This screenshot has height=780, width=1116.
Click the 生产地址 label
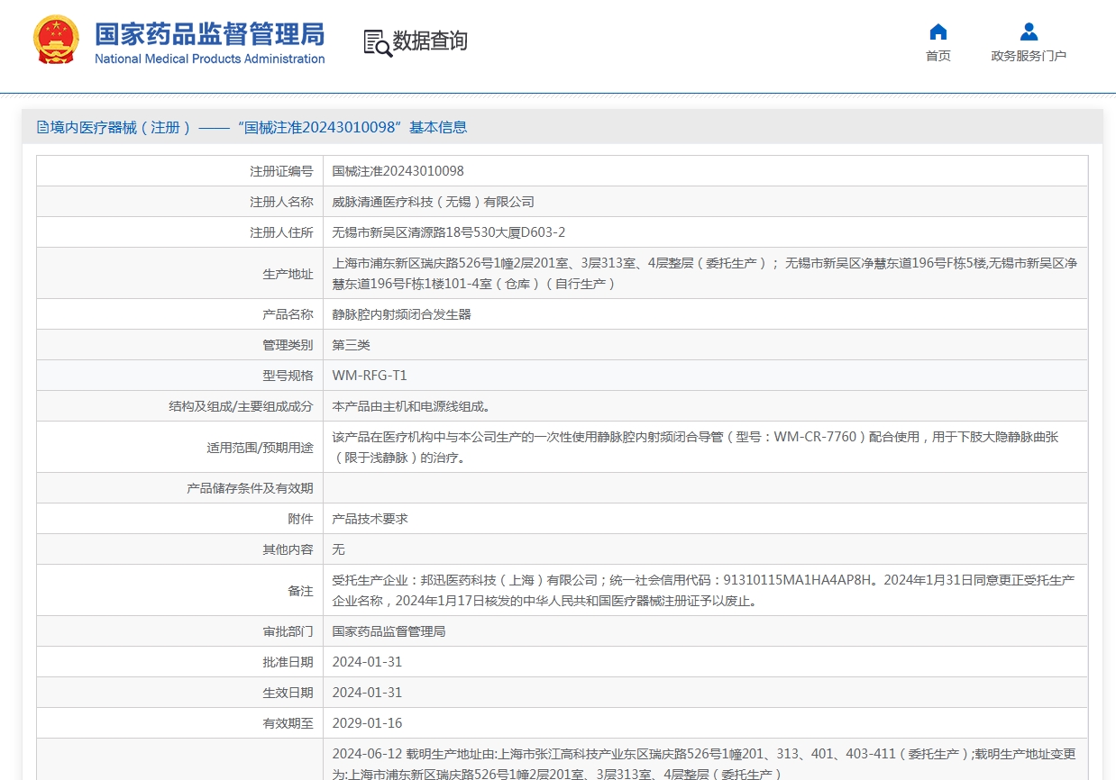click(288, 274)
